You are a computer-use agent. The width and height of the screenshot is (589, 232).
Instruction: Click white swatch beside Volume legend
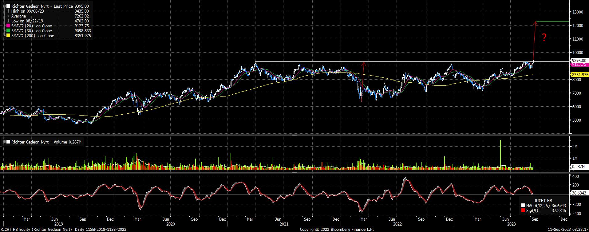[8, 142]
